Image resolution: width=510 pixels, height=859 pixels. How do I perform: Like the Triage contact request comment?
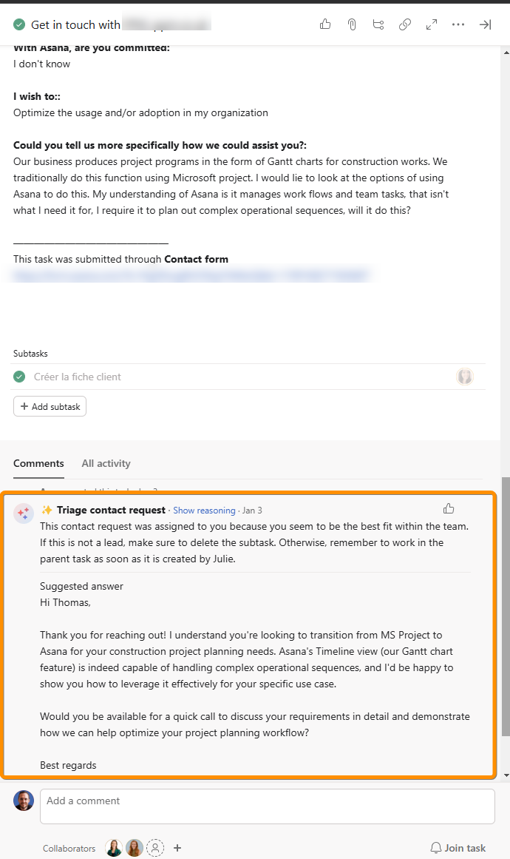(x=449, y=508)
